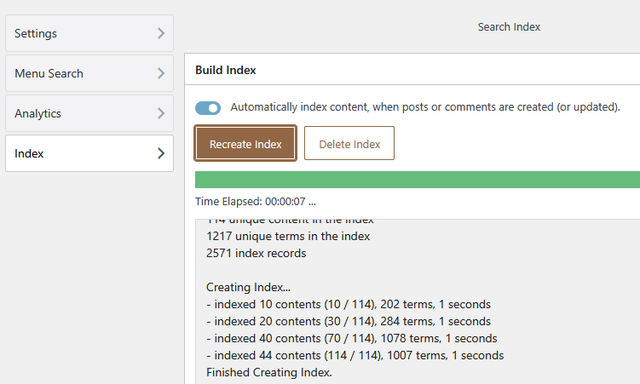This screenshot has width=640, height=384.
Task: Expand the Settings chevron arrow
Action: click(x=161, y=33)
